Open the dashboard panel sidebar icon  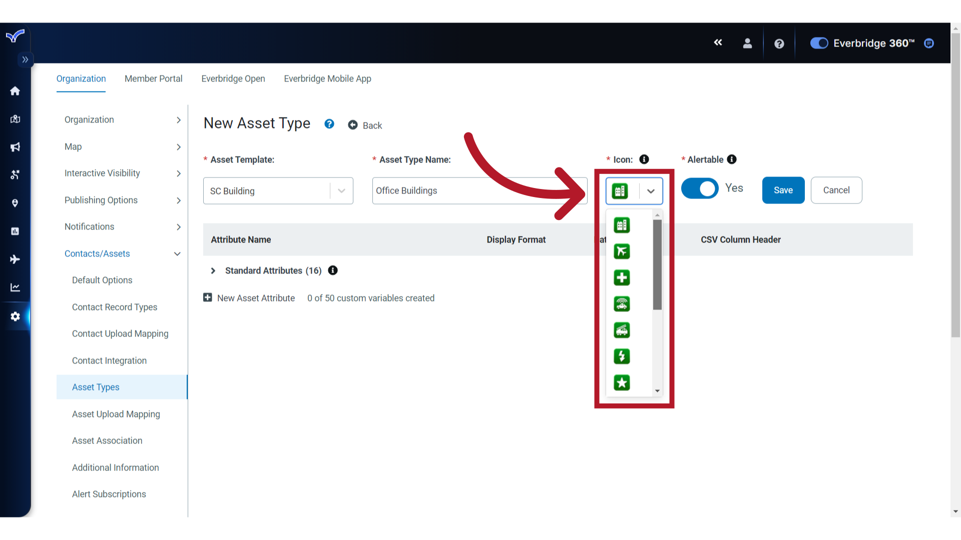(15, 231)
